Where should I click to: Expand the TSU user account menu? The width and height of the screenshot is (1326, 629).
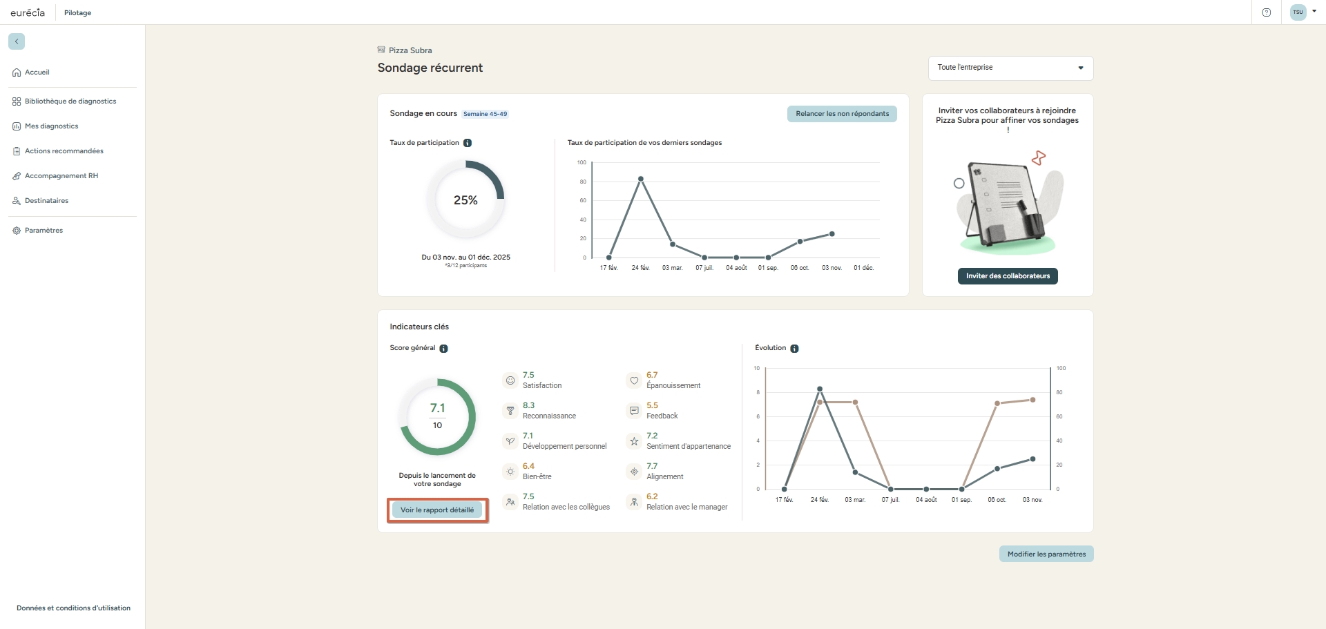point(1303,12)
